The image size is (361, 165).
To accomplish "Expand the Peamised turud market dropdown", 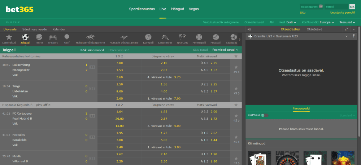I will 225,50.
